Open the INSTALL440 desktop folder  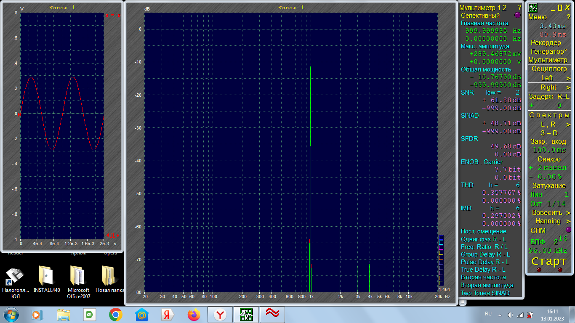(47, 279)
